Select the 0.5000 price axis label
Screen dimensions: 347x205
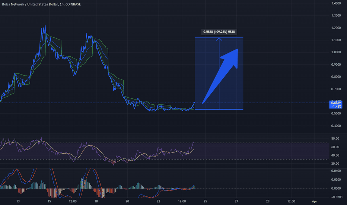tap(336, 113)
